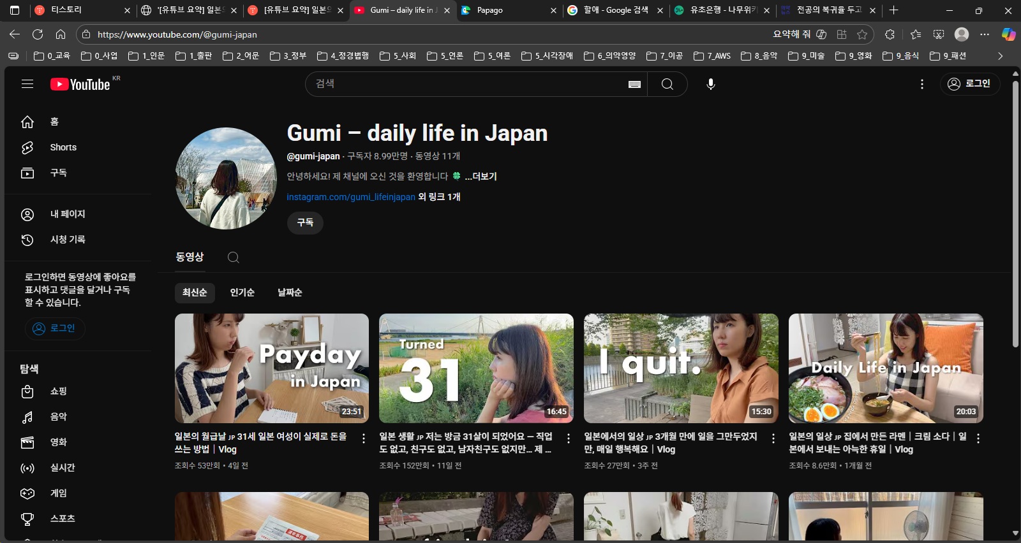Go to Home (홈) in sidebar

click(78, 122)
